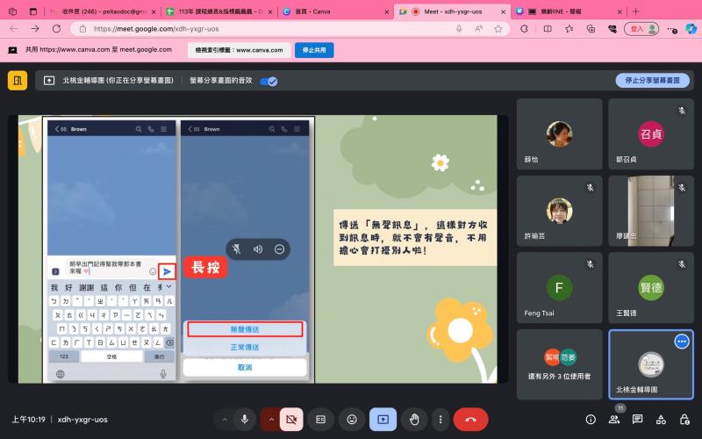702x439 pixels.
Task: Click the present screen button in bottom bar
Action: (x=383, y=420)
